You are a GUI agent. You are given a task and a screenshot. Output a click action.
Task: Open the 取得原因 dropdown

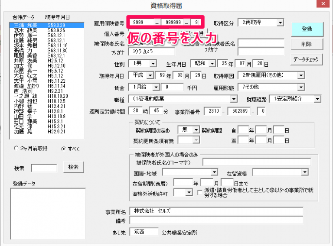point(301,75)
